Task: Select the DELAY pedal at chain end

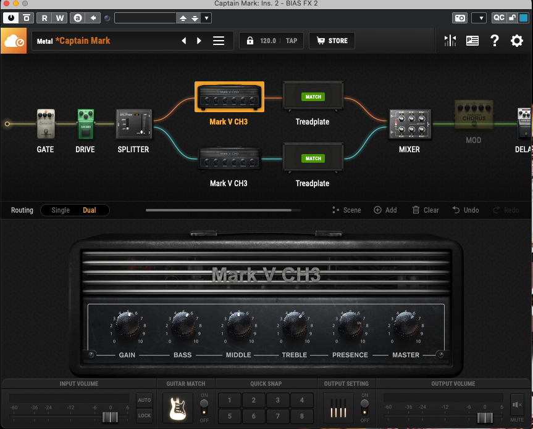Action: [x=524, y=123]
